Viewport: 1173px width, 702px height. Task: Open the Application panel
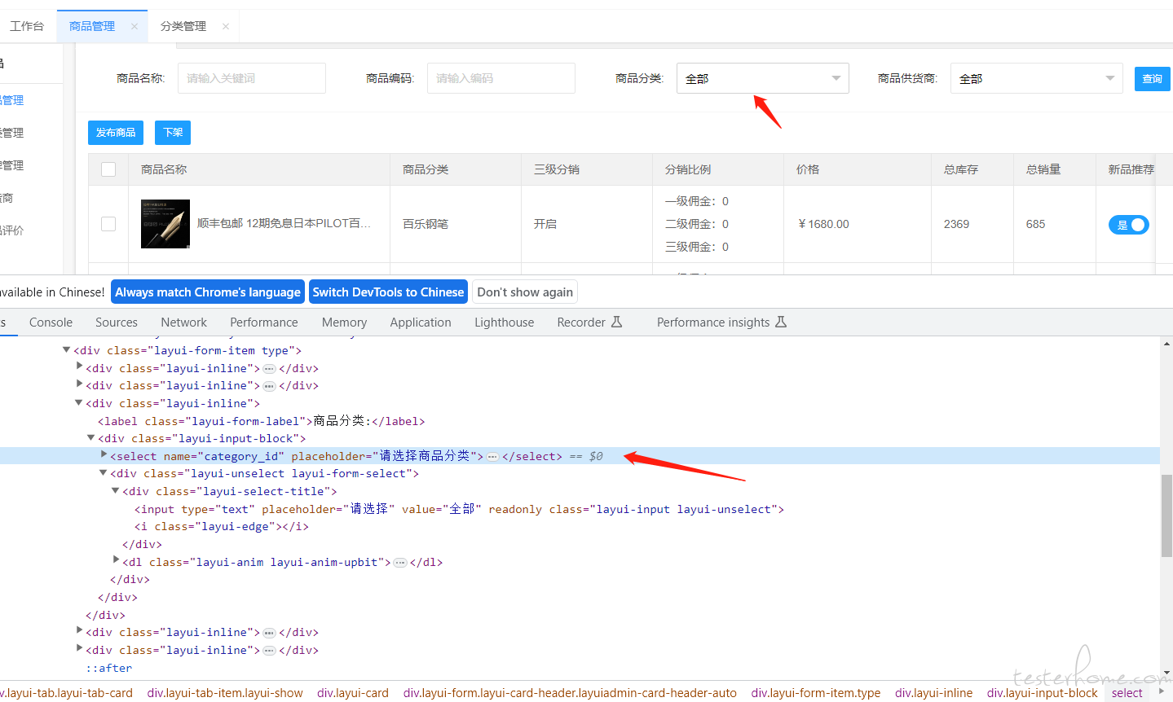[x=421, y=322]
